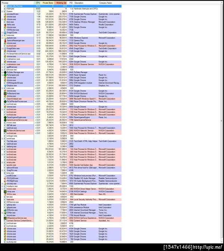Image resolution: width=224 pixels, height=251 pixels.
Task: Click the RzCefRenderProcess.exe icon
Action: click(5, 102)
